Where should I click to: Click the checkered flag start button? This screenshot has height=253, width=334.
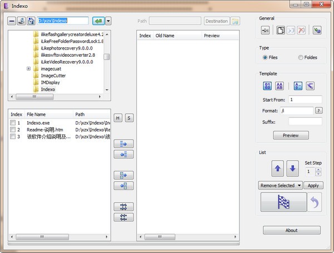point(283,202)
